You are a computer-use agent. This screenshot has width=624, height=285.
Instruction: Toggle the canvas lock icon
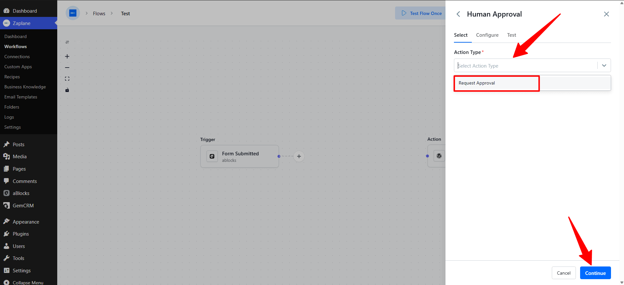[67, 90]
